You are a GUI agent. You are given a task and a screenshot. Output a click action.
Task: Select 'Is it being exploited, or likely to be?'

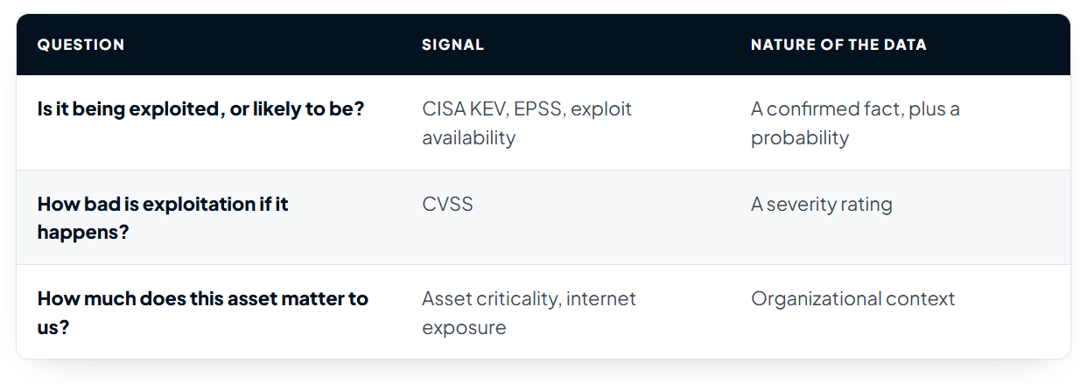click(201, 109)
